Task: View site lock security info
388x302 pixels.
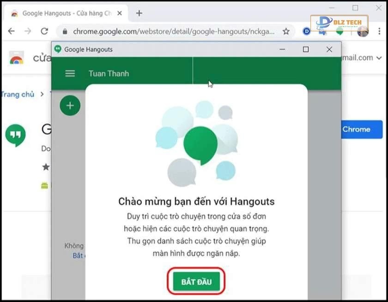Action: [x=65, y=31]
